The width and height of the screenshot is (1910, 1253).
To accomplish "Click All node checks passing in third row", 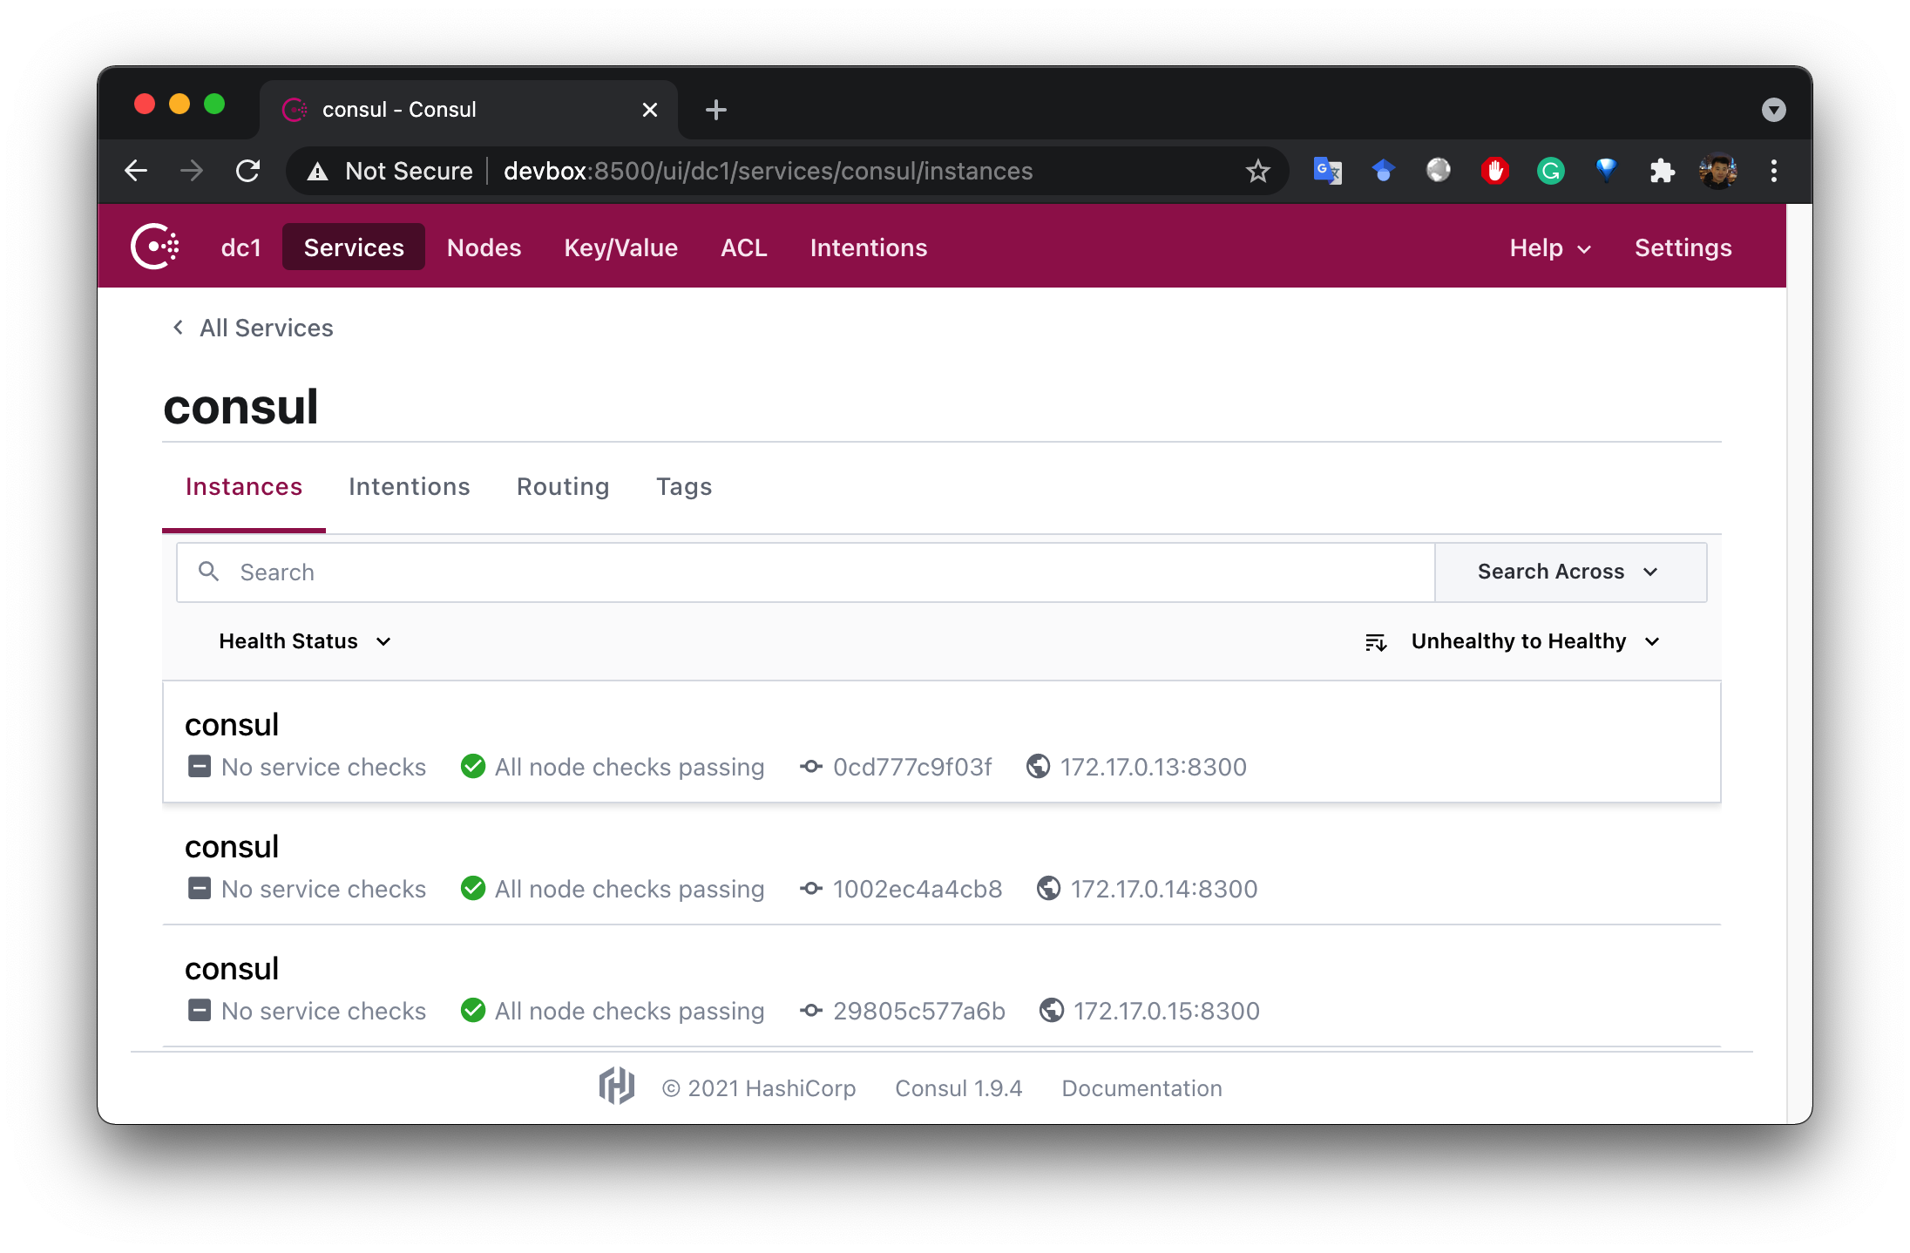I will 629,1011.
